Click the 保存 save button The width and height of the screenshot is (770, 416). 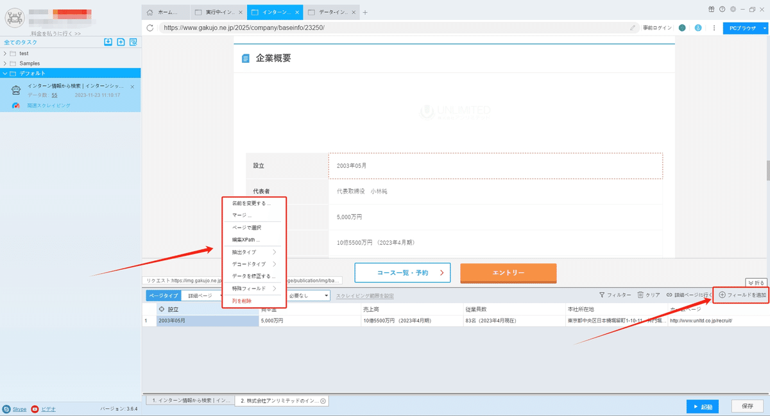(747, 406)
